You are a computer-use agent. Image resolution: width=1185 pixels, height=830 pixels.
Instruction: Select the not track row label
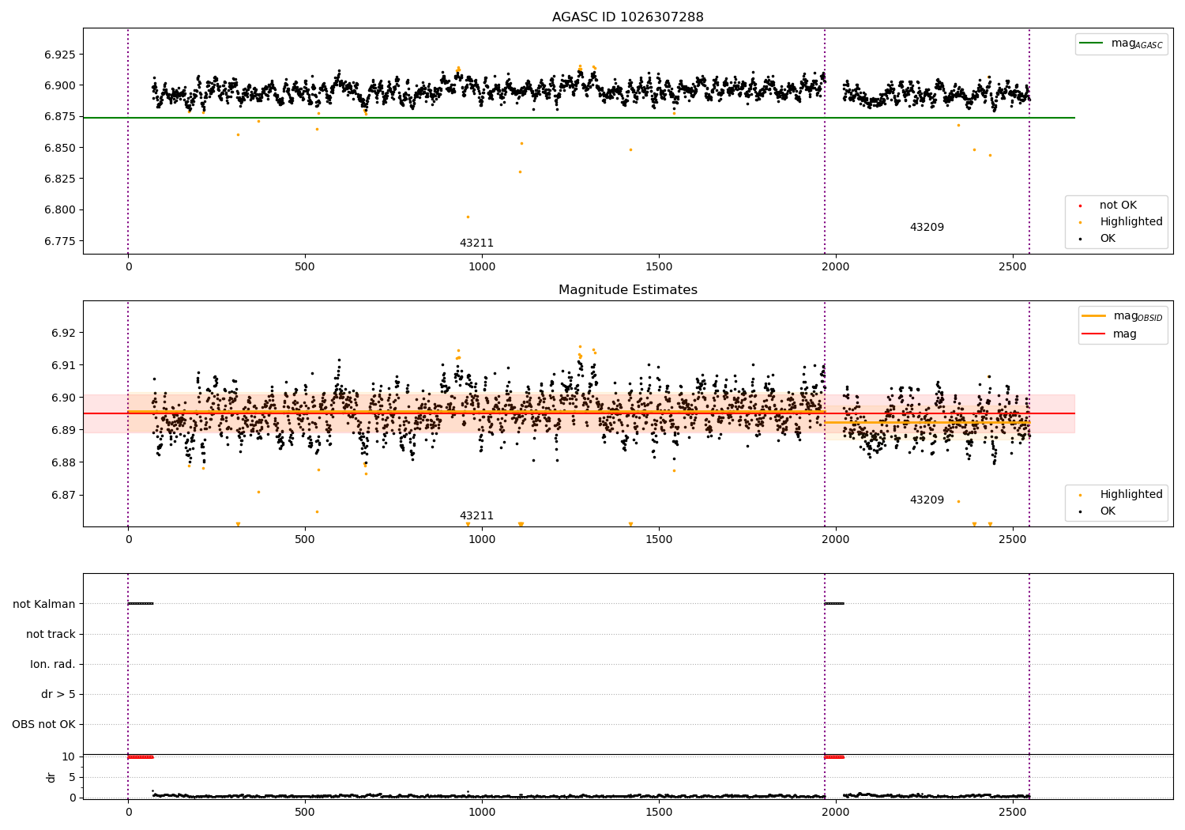click(x=51, y=634)
